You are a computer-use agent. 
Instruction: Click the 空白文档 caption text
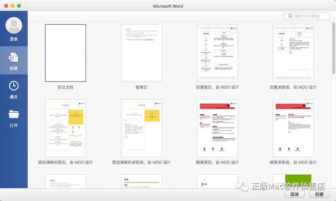65,87
